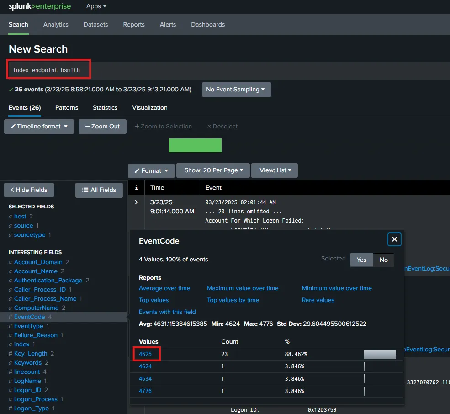The image size is (450, 414).
Task: Open the Apps dropdown menu
Action: (96, 6)
